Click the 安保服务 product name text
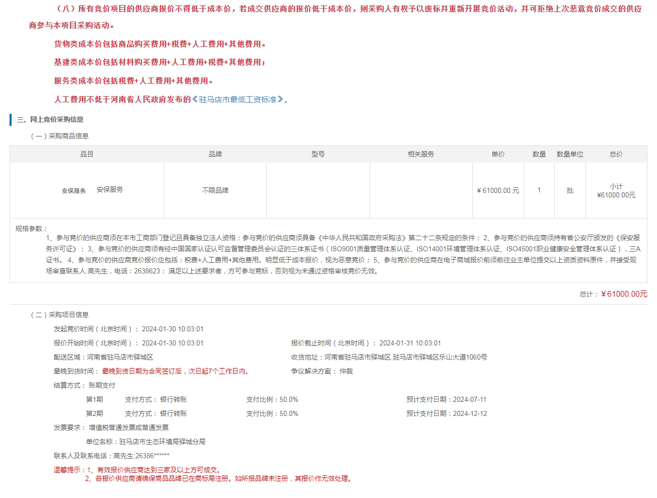 point(110,190)
